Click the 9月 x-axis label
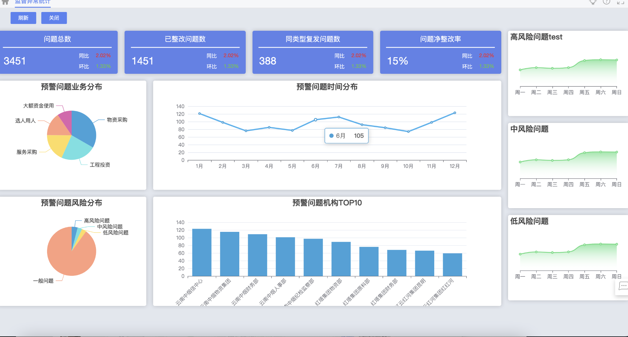The image size is (628, 337). coord(385,166)
